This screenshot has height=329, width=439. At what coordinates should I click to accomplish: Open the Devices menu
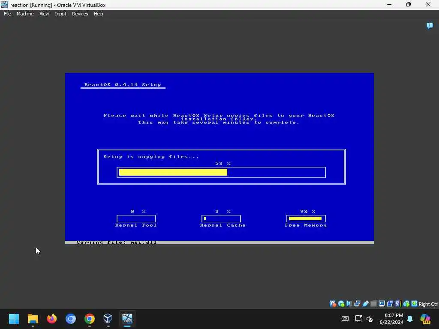(x=80, y=14)
